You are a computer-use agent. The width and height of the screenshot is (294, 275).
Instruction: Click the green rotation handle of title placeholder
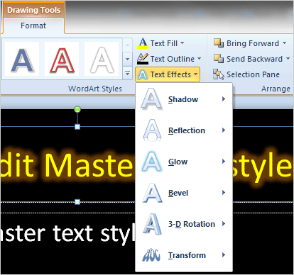tap(77, 109)
